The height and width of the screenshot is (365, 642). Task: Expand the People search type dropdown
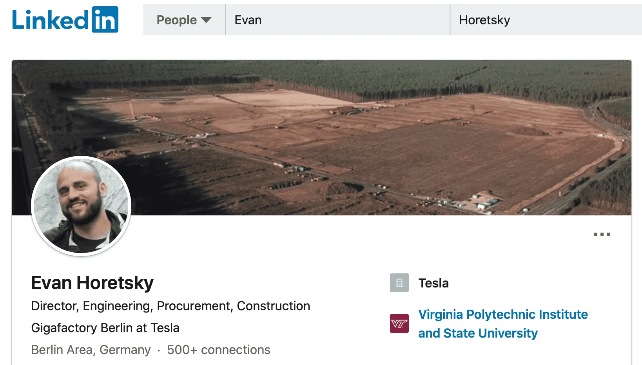tap(184, 20)
